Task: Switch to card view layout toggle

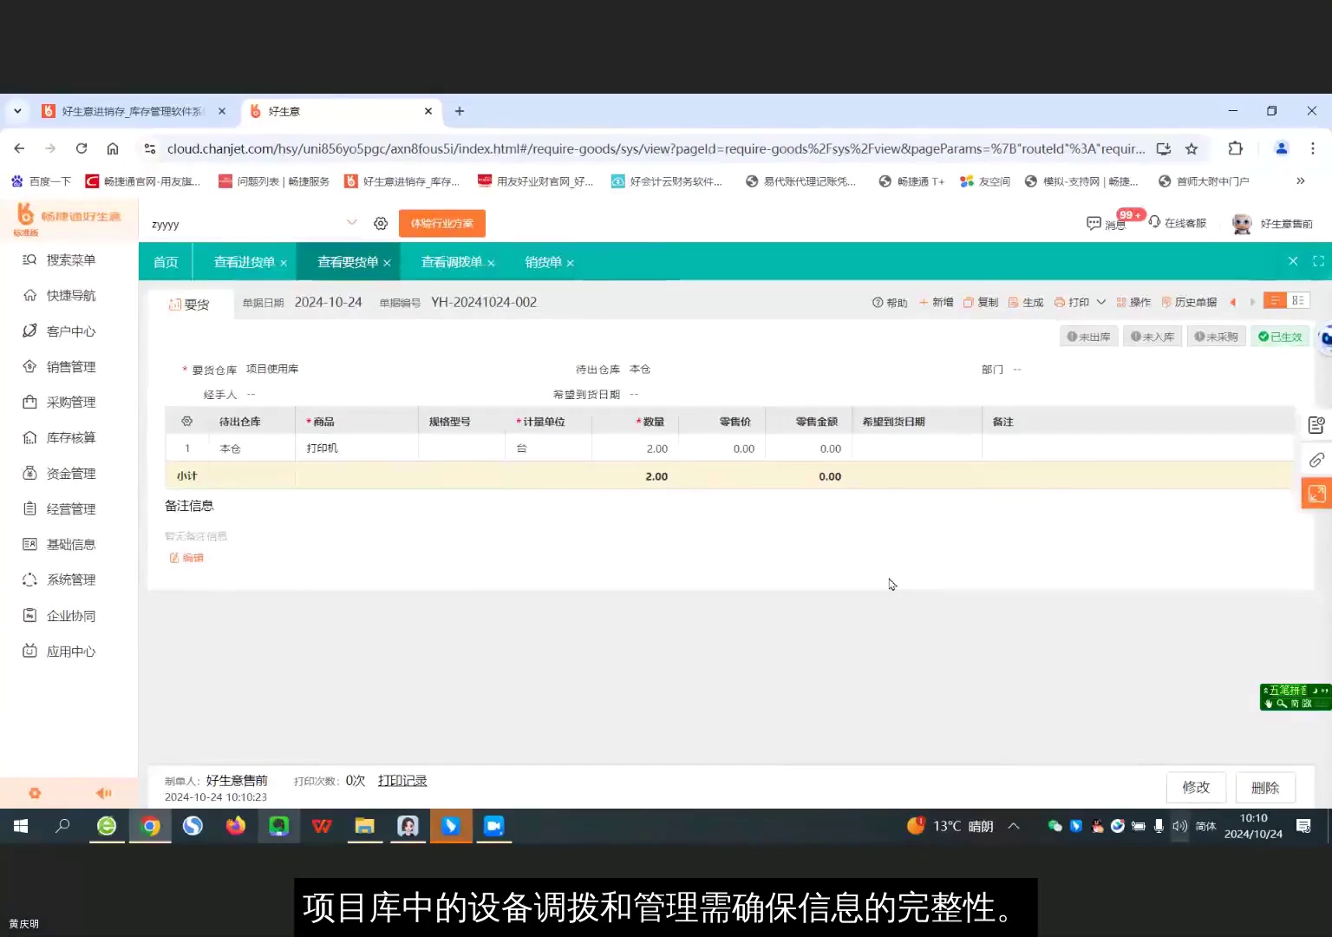Action: [x=1298, y=299]
